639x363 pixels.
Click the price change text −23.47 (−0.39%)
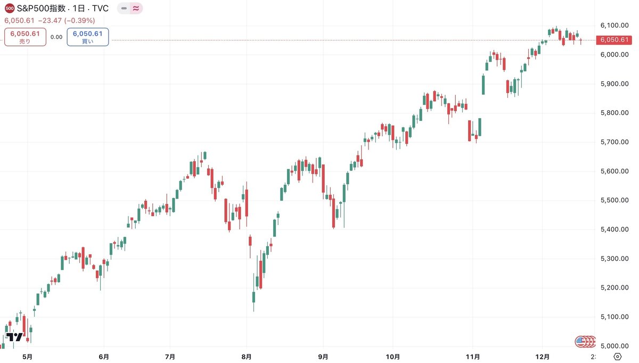tap(67, 21)
